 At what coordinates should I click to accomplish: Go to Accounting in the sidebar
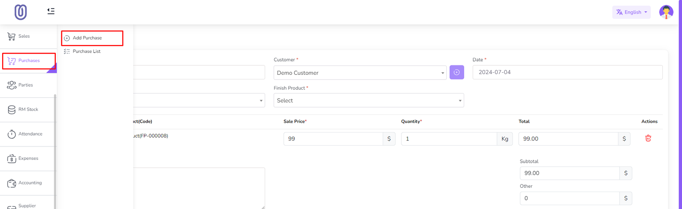pyautogui.click(x=30, y=183)
